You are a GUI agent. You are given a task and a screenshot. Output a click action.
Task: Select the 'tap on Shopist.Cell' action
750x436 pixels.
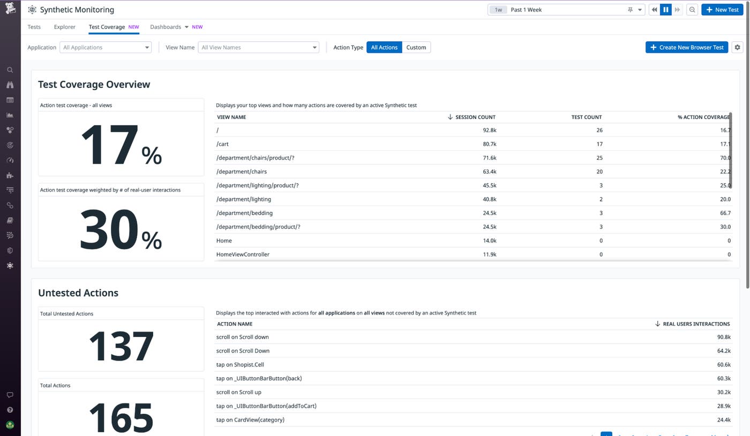click(x=474, y=365)
